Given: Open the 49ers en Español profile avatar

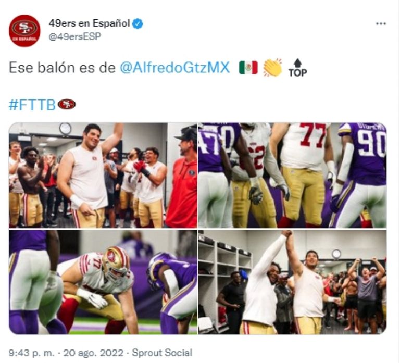Looking at the screenshot, I should [24, 31].
